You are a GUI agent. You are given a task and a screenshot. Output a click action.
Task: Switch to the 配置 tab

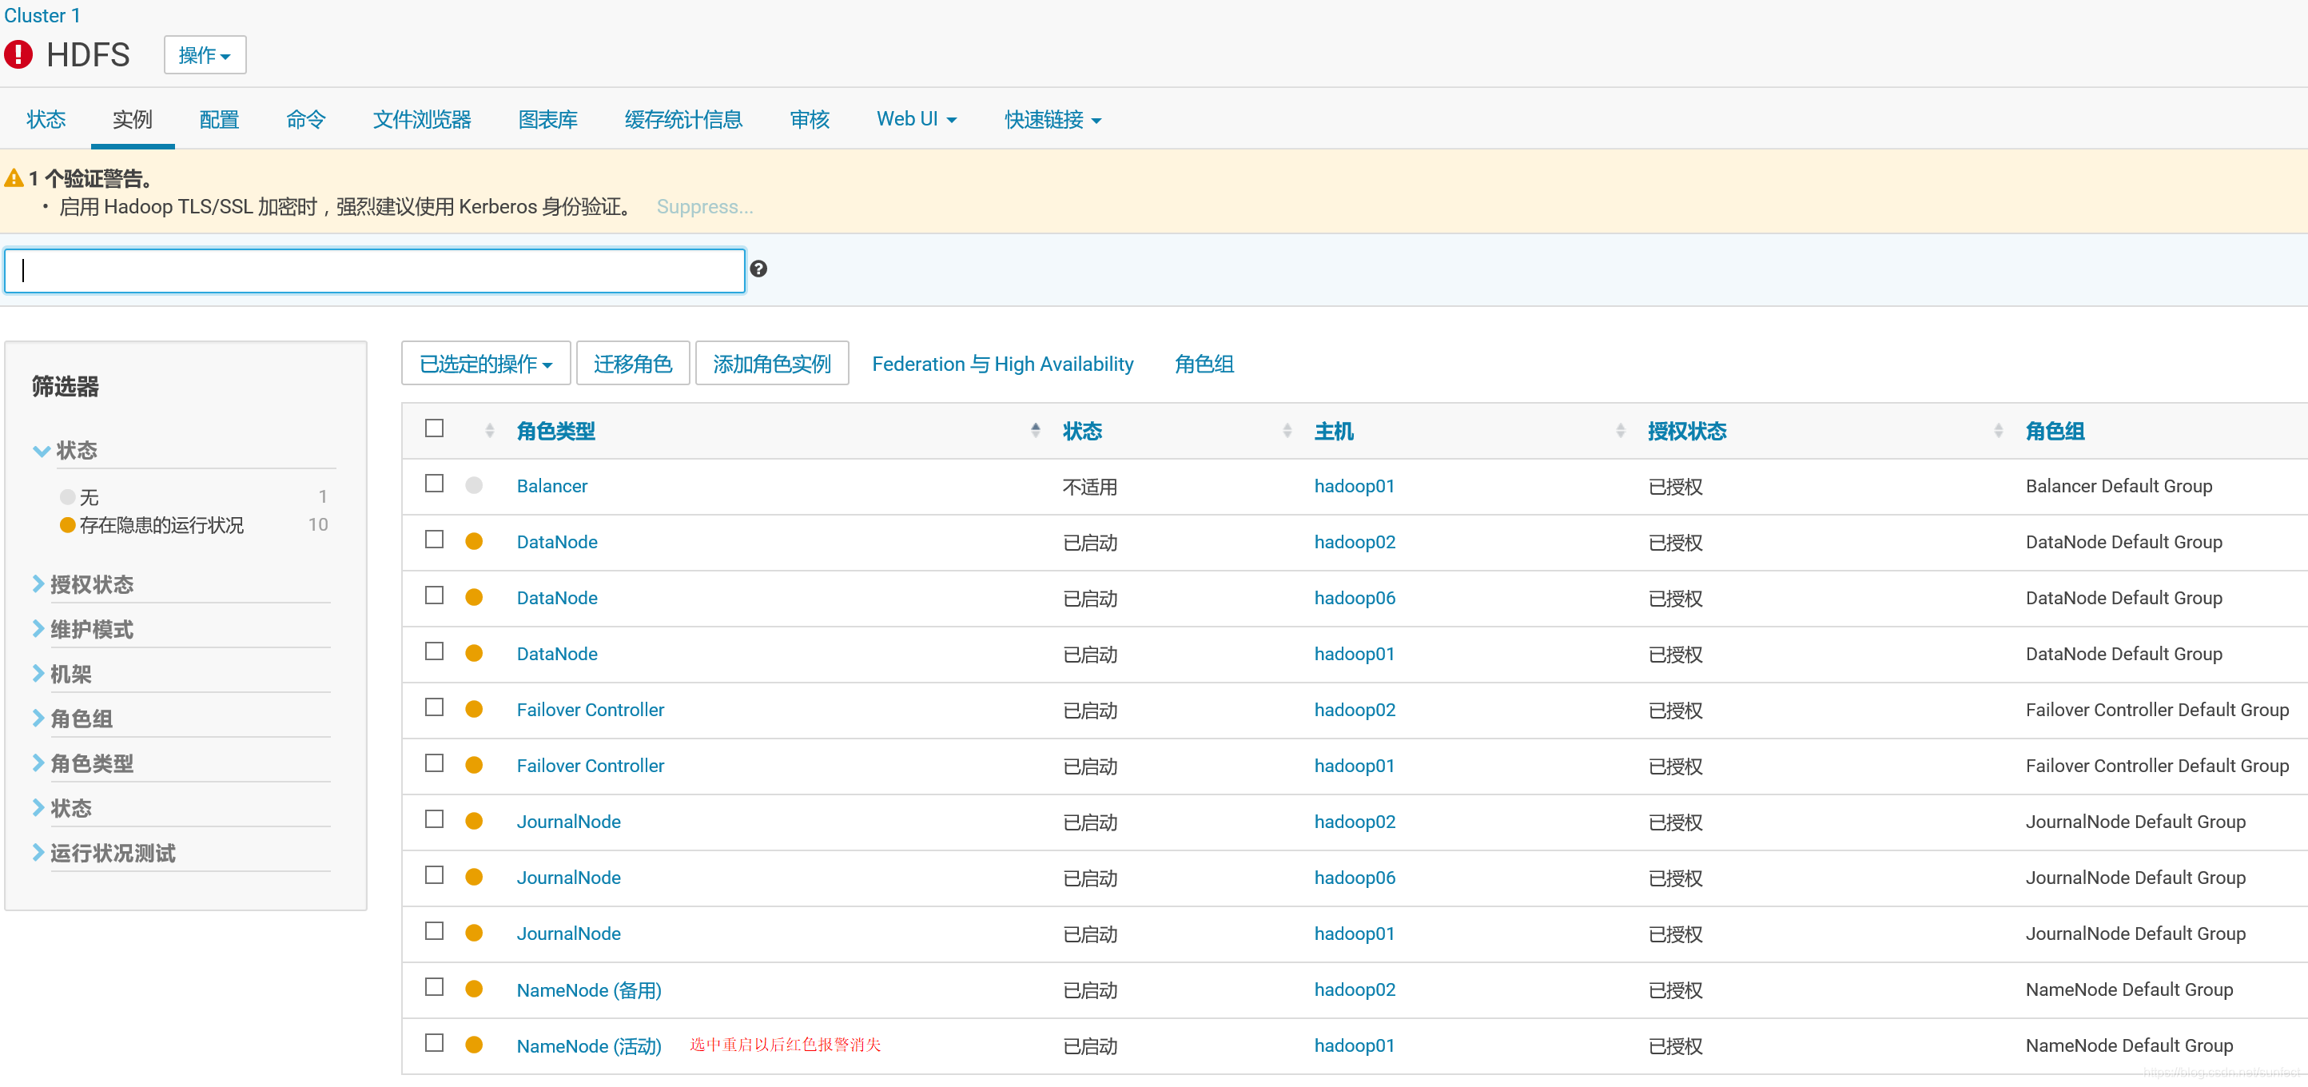click(219, 119)
